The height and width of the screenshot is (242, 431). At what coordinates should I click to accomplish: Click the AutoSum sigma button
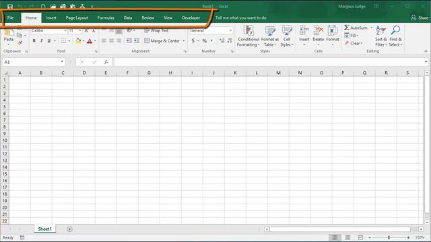(x=356, y=28)
